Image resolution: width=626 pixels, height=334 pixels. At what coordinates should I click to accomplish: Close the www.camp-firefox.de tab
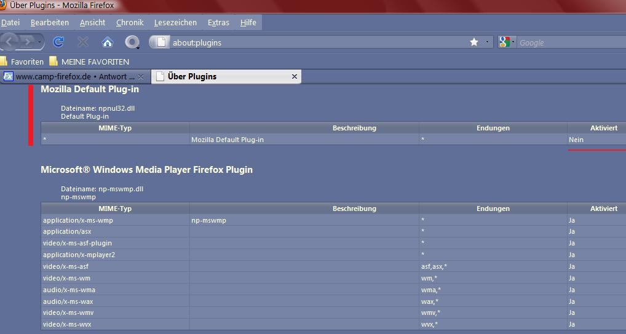coord(141,77)
